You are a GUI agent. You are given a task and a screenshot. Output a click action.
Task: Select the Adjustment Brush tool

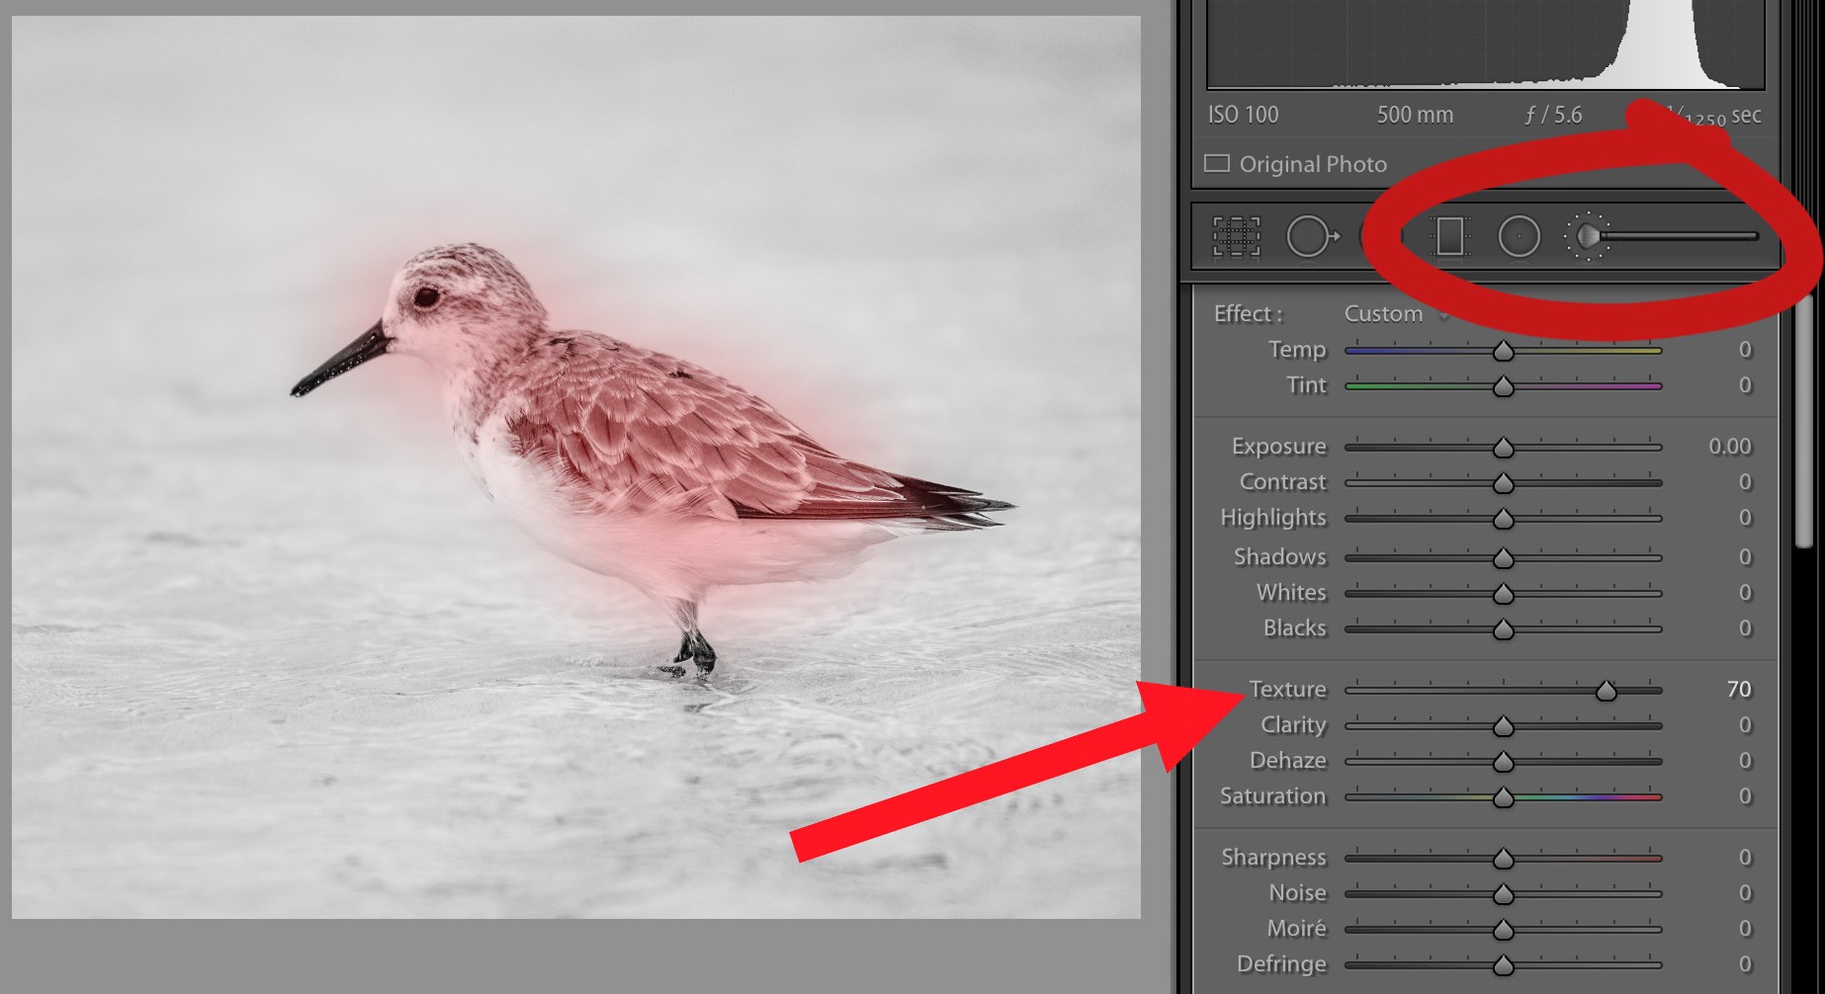coord(1588,237)
